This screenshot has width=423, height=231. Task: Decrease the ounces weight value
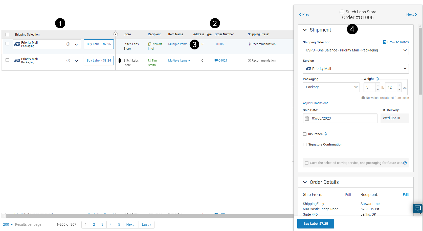399,90
